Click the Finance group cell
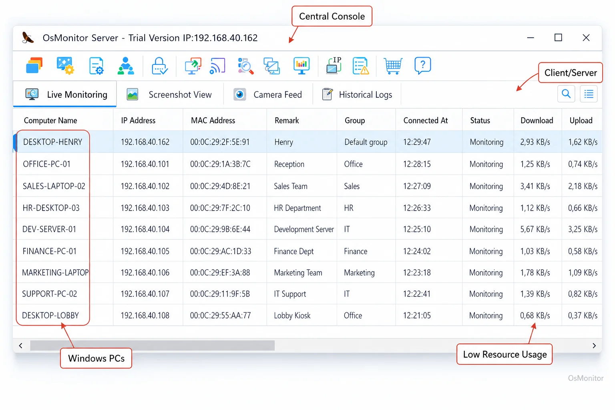Image resolution: width=615 pixels, height=410 pixels. (356, 251)
